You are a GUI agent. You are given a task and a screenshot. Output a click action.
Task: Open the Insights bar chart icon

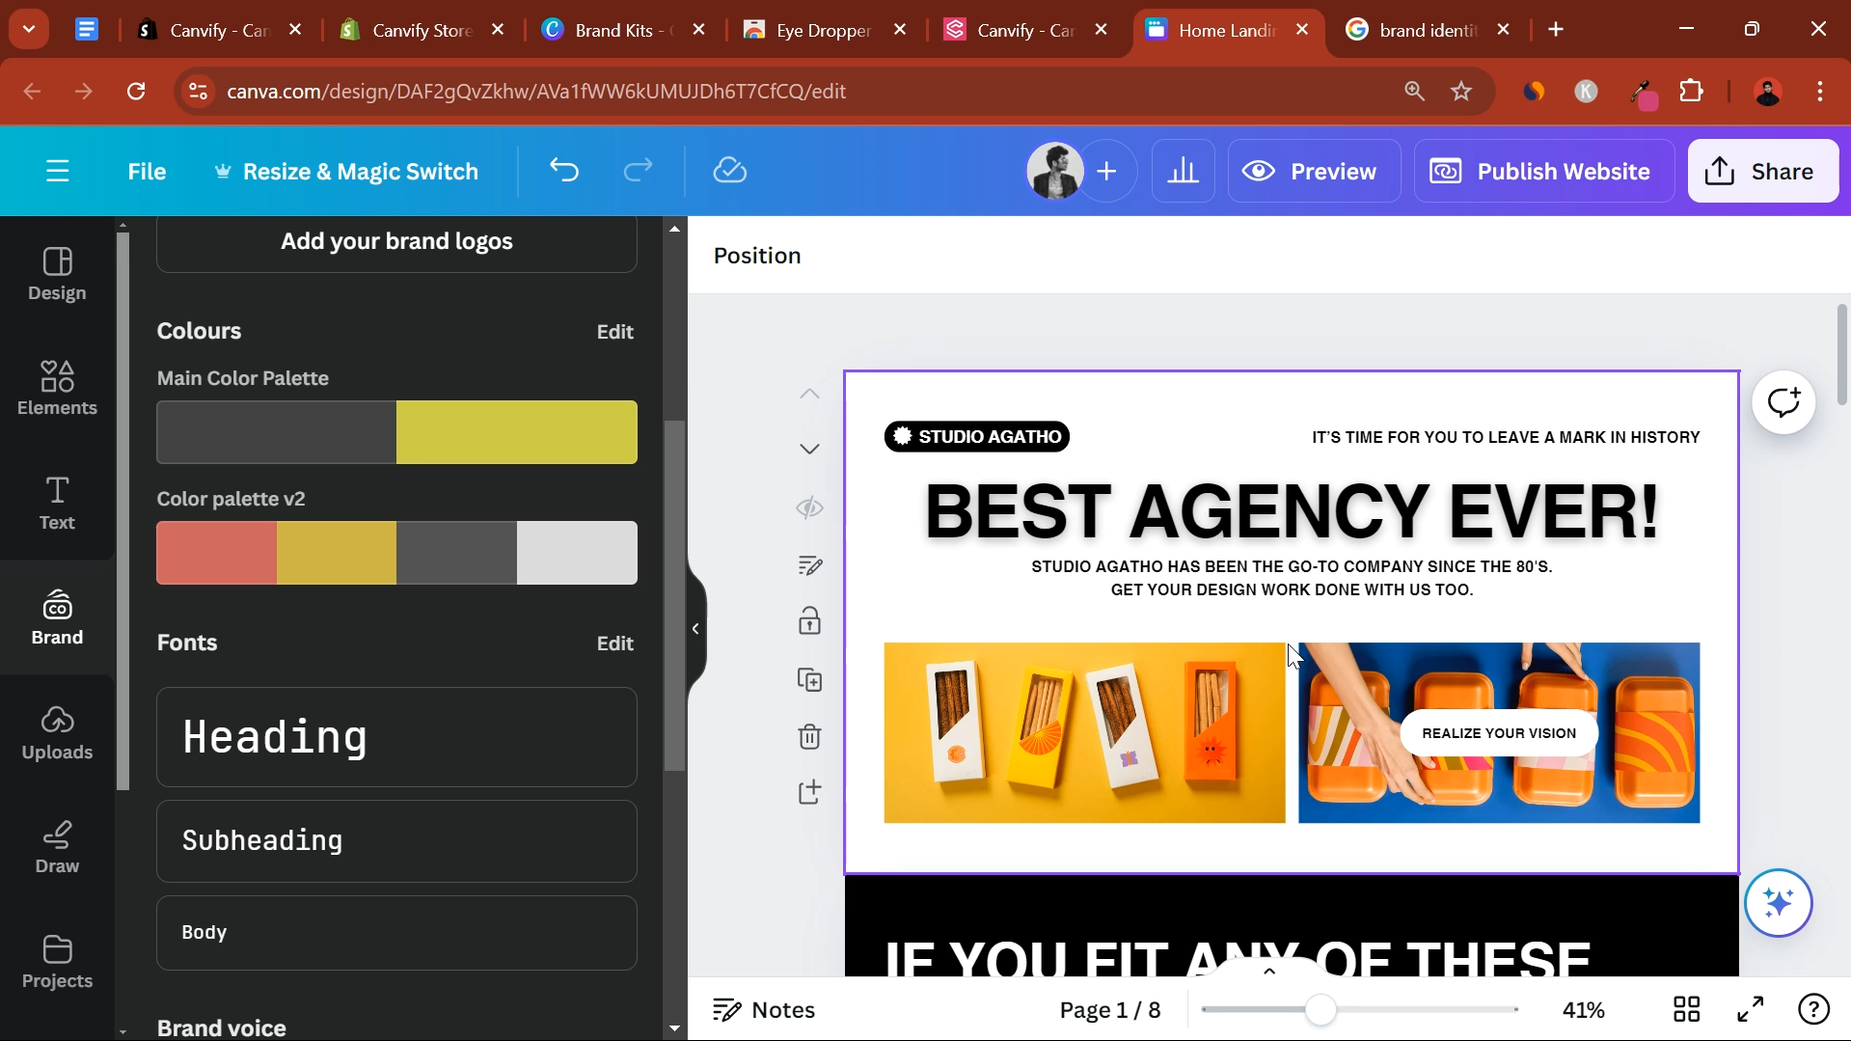click(x=1183, y=171)
